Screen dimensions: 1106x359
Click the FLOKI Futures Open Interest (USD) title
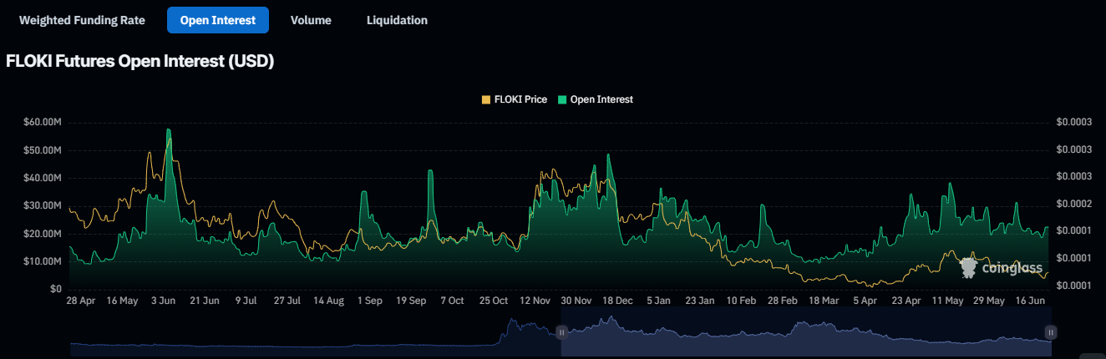(x=140, y=62)
